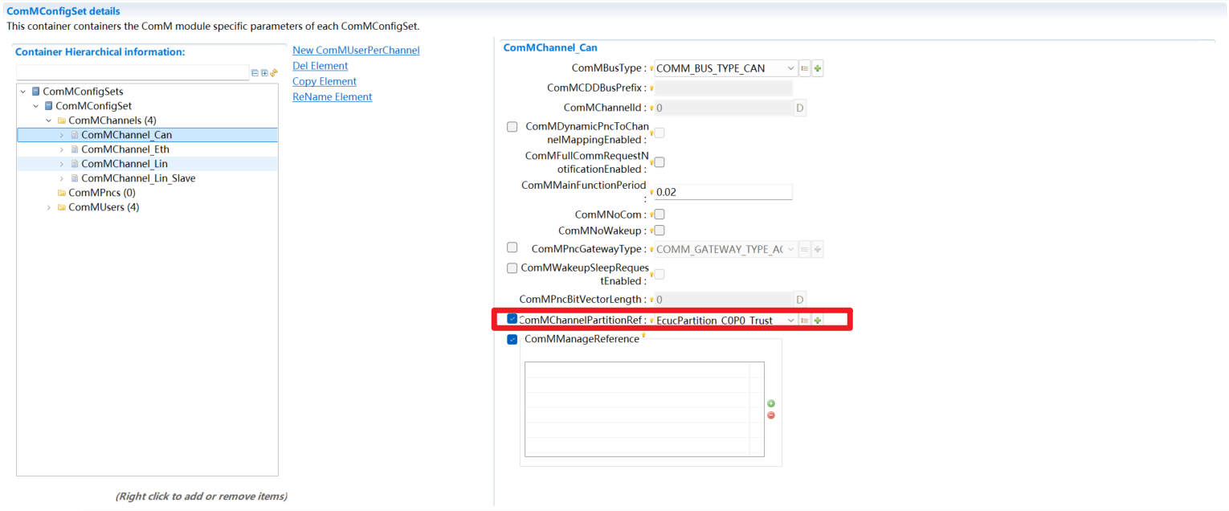Click the green plus icon next to ComMBusType

click(x=818, y=68)
